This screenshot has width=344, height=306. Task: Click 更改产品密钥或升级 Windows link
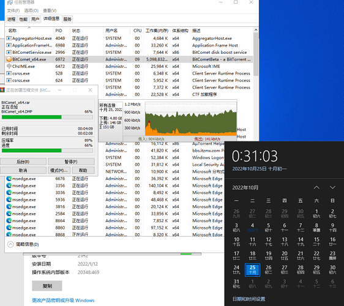coord(63,300)
